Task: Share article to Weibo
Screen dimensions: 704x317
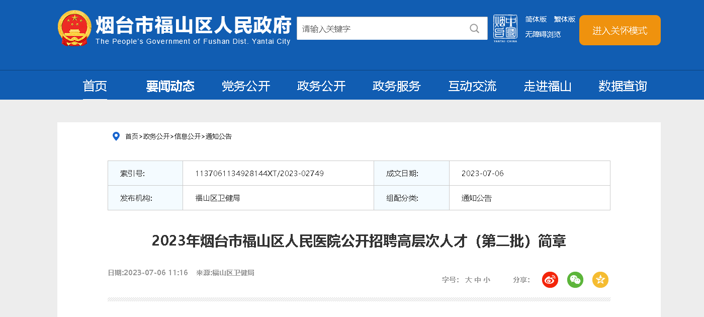Action: 550,280
